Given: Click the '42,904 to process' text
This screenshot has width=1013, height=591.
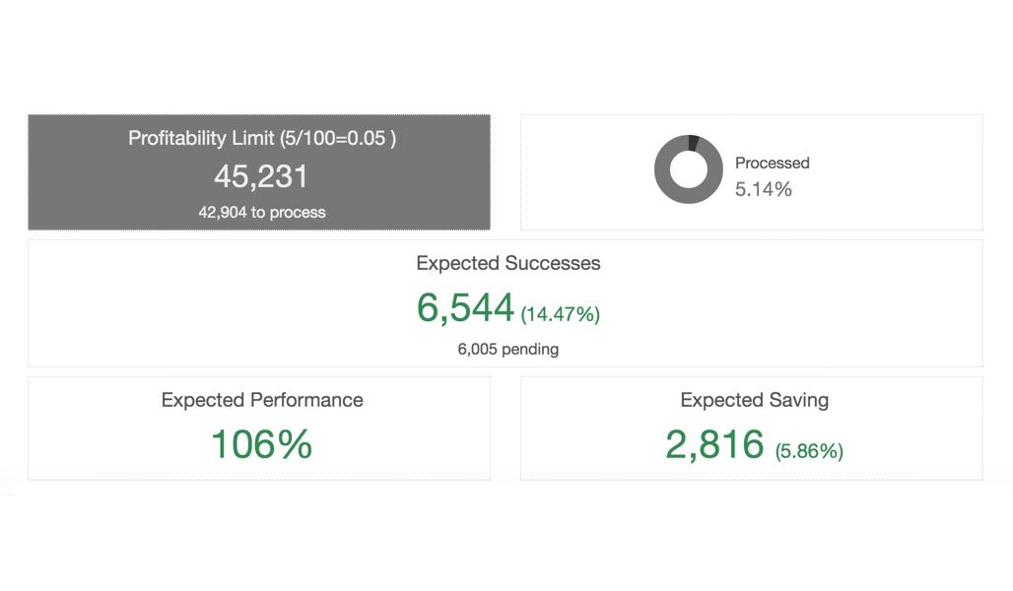Looking at the screenshot, I should click(261, 212).
